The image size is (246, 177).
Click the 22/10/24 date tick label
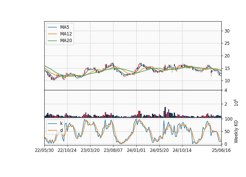click(67, 151)
